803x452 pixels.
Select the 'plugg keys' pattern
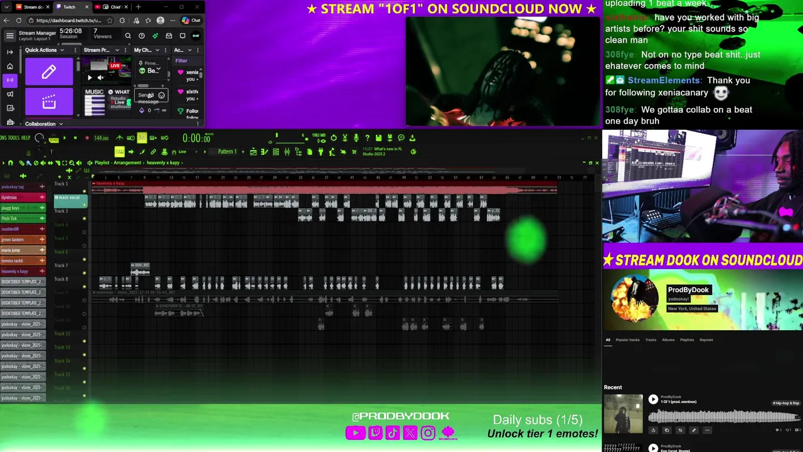click(x=23, y=208)
